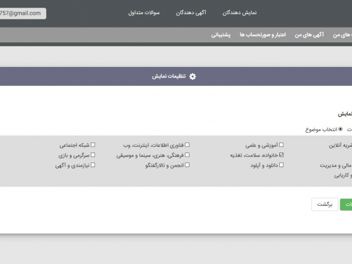The height and width of the screenshot is (264, 352).
Task: Open the سوالات متداول page
Action: 144,13
